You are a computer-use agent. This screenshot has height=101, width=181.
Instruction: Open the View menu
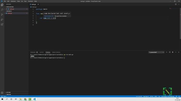(18, 1)
